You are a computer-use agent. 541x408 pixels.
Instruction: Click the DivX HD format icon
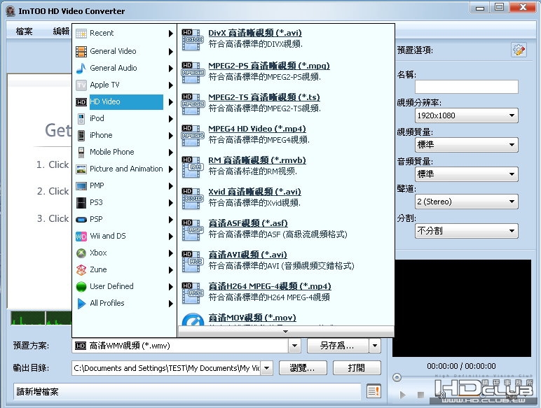pyautogui.click(x=192, y=40)
